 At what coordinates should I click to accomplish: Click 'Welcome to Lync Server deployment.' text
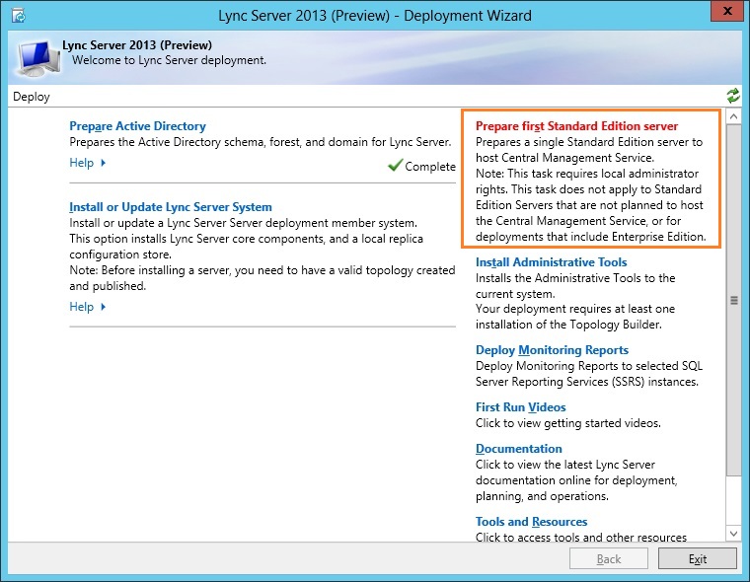(x=169, y=60)
